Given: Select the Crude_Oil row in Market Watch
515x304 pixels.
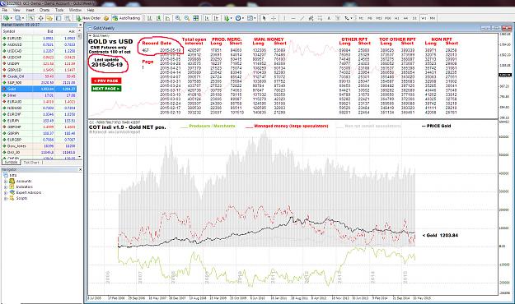Looking at the screenshot, I should (x=39, y=76).
